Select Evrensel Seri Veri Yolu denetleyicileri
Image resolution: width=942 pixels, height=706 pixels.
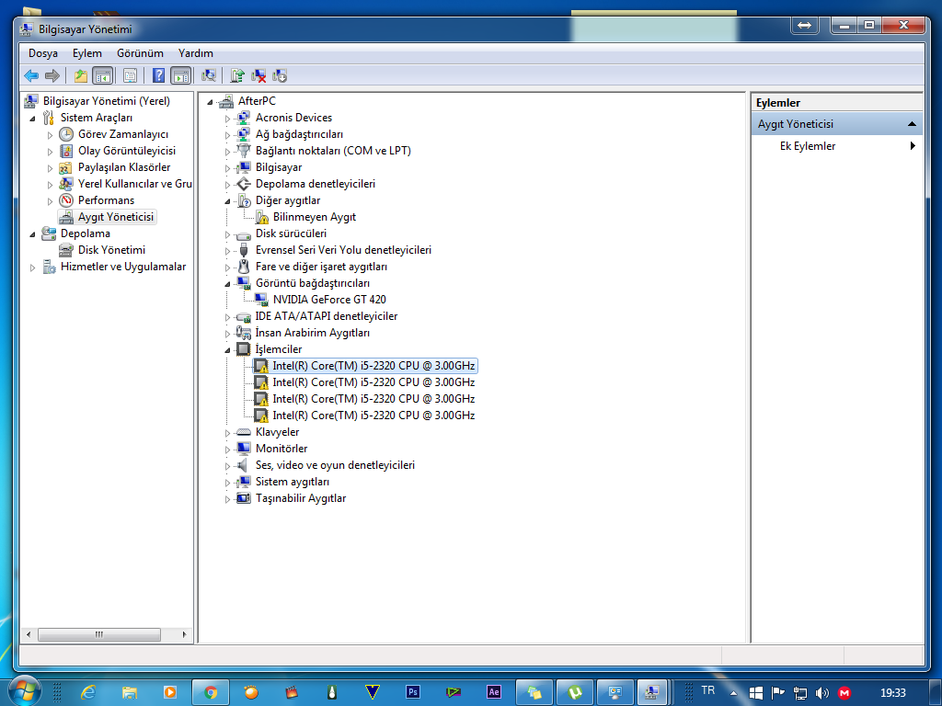point(344,250)
